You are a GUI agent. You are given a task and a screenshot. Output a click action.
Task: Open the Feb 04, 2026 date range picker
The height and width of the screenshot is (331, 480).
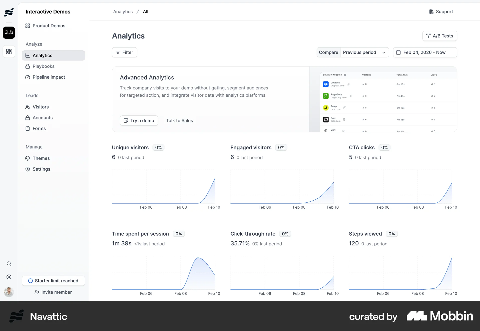click(x=425, y=52)
